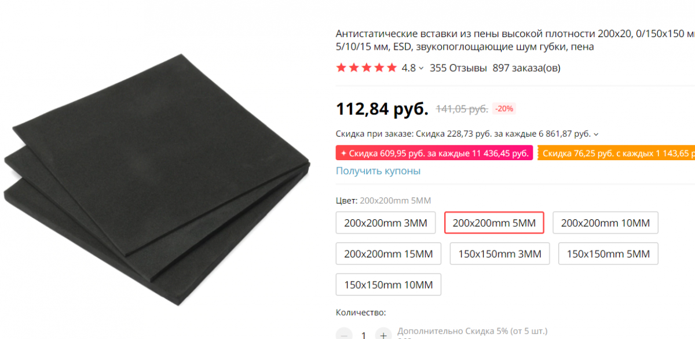Click the 897 заказа(ов) orders text
Image resolution: width=695 pixels, height=339 pixels.
pyautogui.click(x=526, y=68)
